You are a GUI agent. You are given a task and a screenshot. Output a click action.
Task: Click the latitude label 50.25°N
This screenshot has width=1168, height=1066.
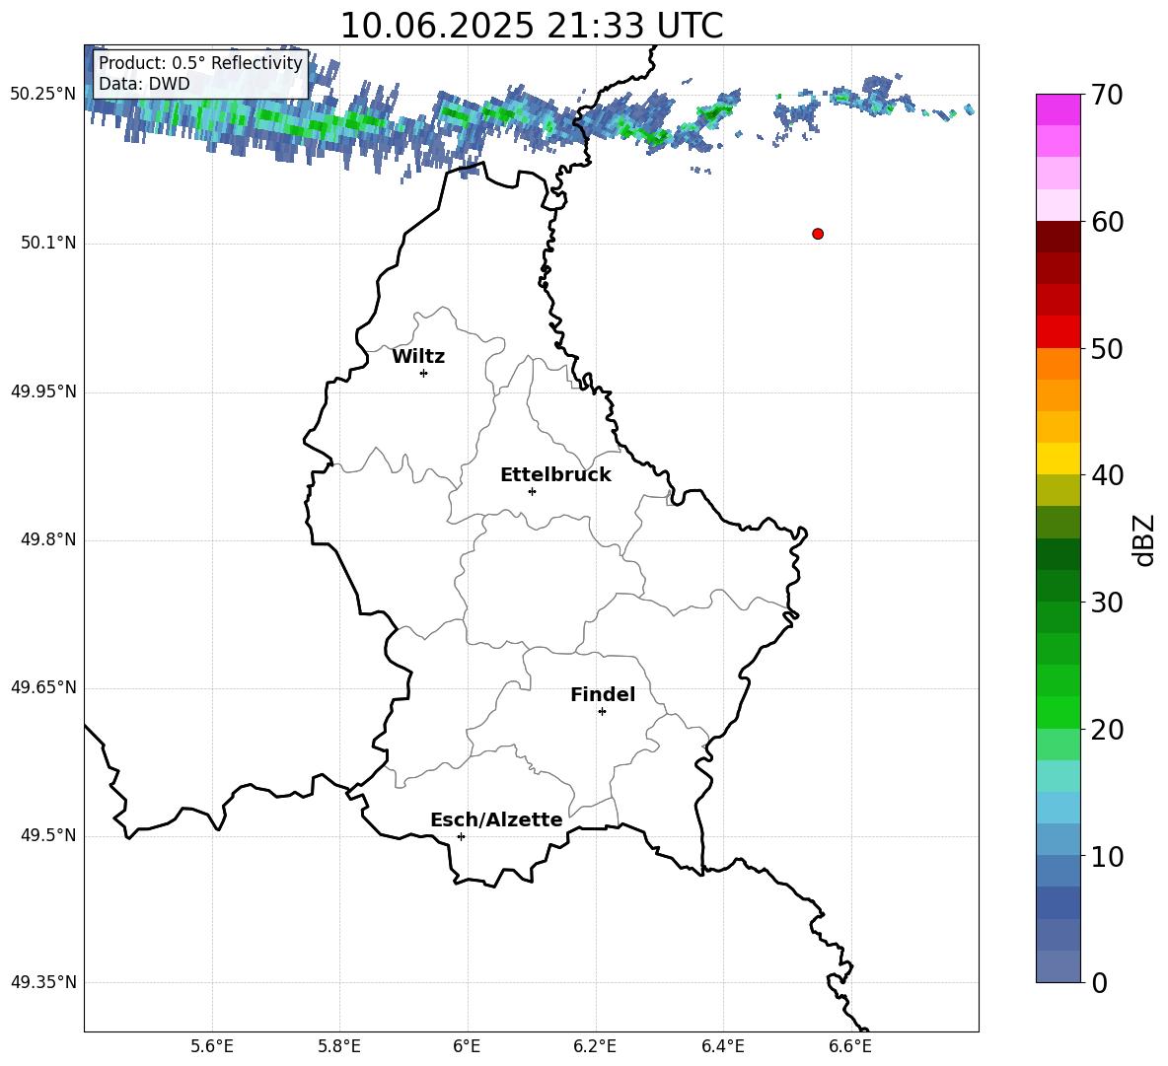[43, 95]
